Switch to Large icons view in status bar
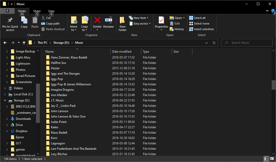276x162 pixels. click(x=272, y=159)
